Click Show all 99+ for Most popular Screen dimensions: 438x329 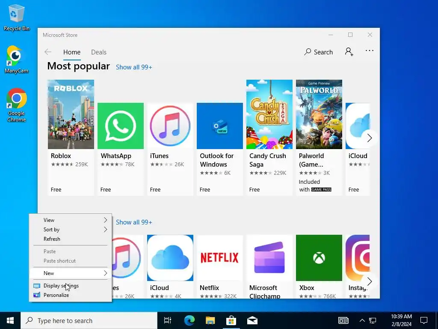click(x=134, y=67)
